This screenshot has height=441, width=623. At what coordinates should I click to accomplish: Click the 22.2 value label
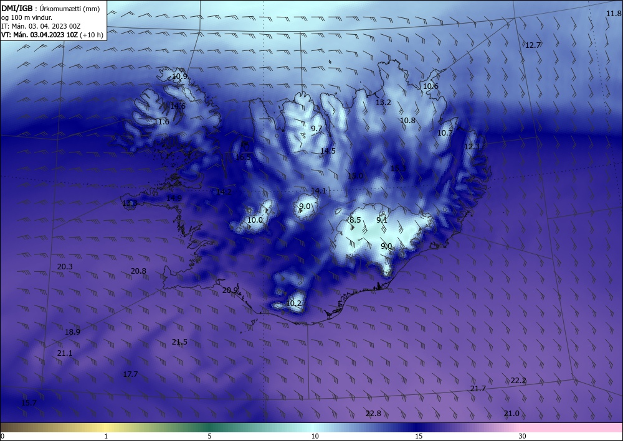[x=518, y=380]
